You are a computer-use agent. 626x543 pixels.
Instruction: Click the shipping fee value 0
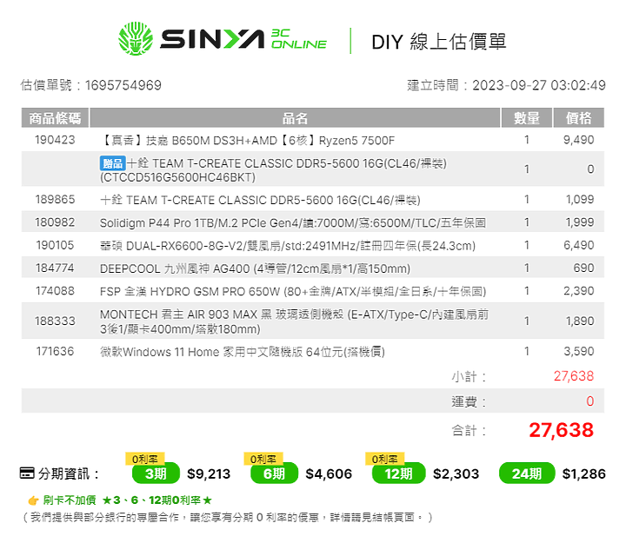[x=590, y=401]
